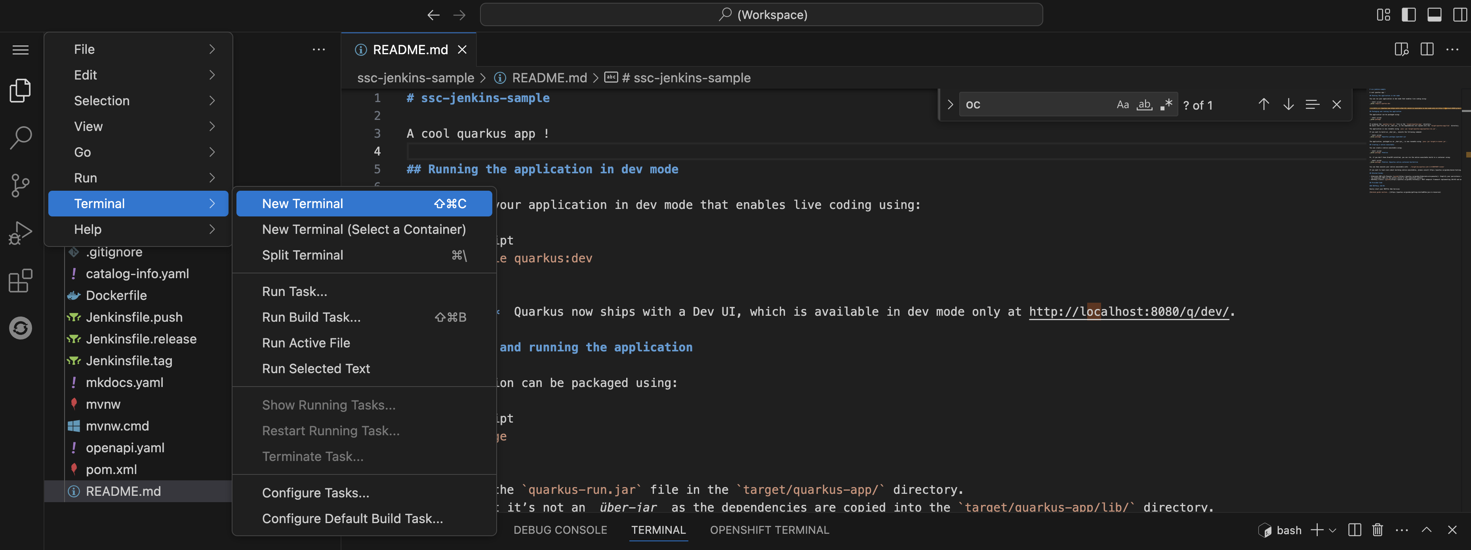The image size is (1471, 550).
Task: Enable regex search in the find widget
Action: [x=1166, y=104]
